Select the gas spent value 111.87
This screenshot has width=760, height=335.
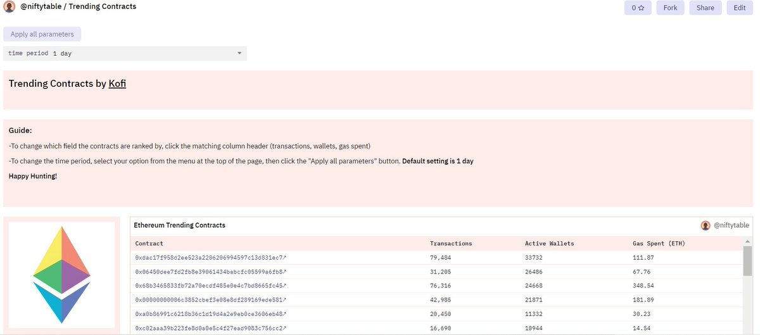[643, 258]
